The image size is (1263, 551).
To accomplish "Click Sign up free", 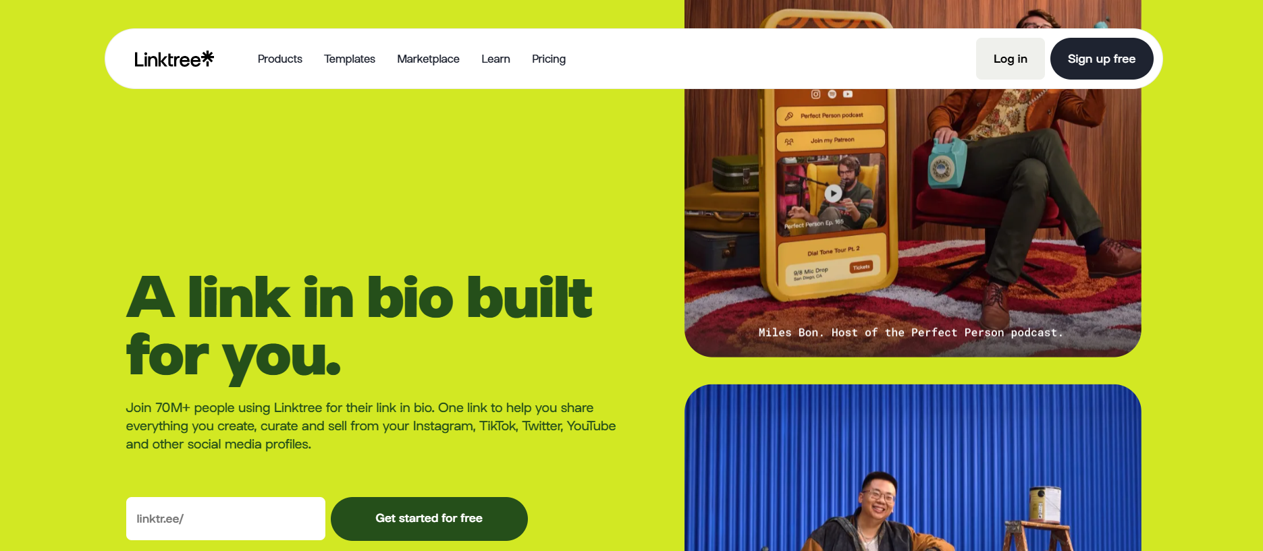I will 1101,59.
